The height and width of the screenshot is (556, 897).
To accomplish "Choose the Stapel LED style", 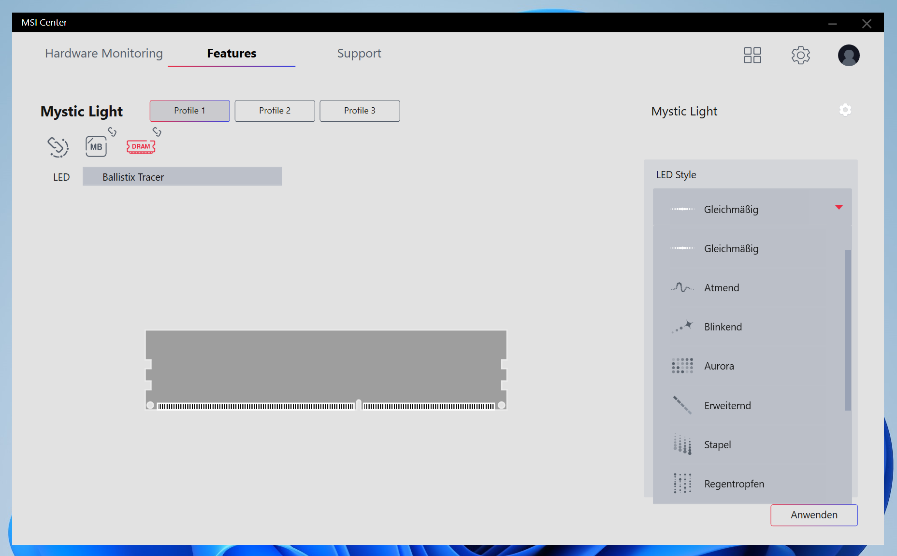I will (749, 444).
